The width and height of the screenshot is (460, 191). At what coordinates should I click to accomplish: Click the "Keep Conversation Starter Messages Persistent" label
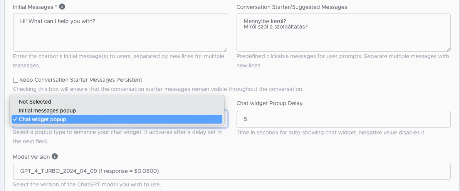tap(81, 80)
